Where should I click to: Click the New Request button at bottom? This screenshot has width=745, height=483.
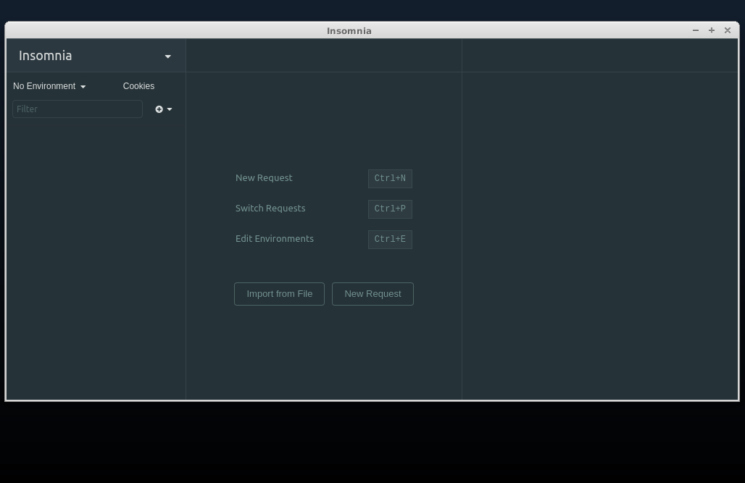click(372, 293)
